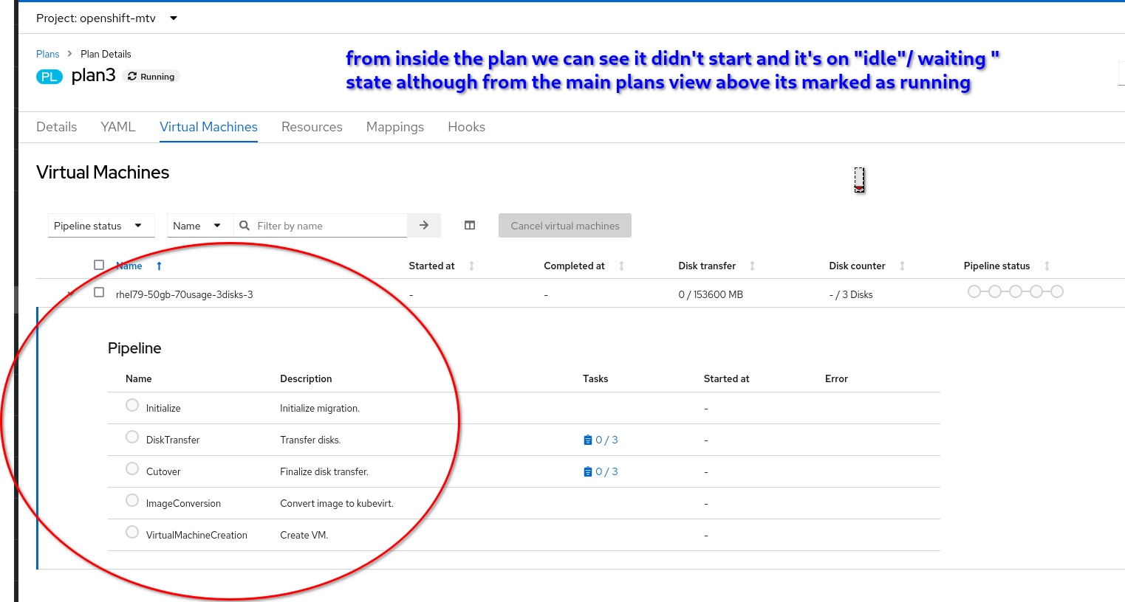Open the Name filter type dropdown
Viewport: 1125px width, 602px height.
click(198, 226)
